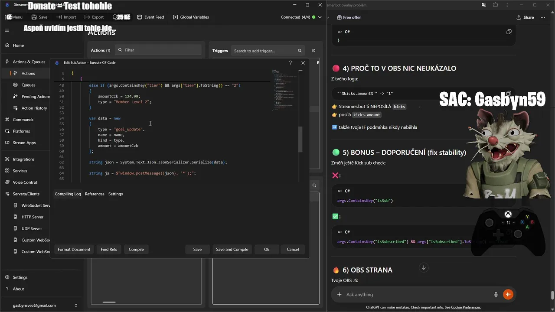Click the Voice Control microphone icon

[x=7, y=182]
